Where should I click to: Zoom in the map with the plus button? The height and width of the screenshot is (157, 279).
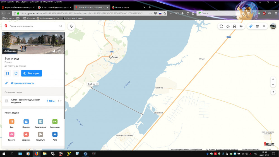(x=273, y=79)
